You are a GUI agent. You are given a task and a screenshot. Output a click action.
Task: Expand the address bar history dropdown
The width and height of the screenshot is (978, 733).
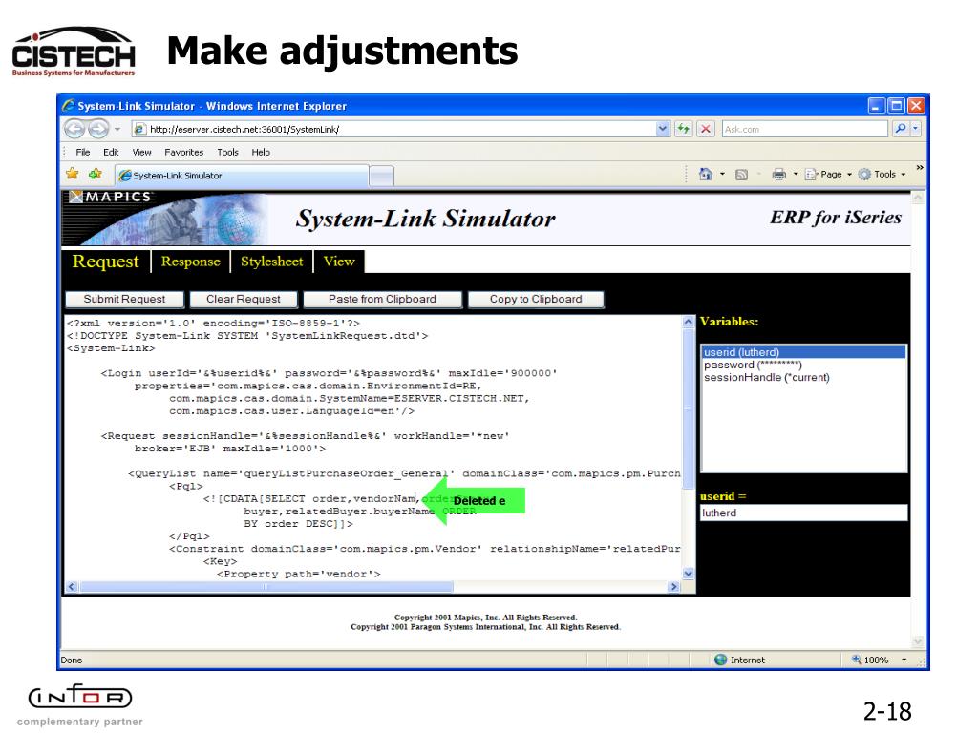pos(663,129)
